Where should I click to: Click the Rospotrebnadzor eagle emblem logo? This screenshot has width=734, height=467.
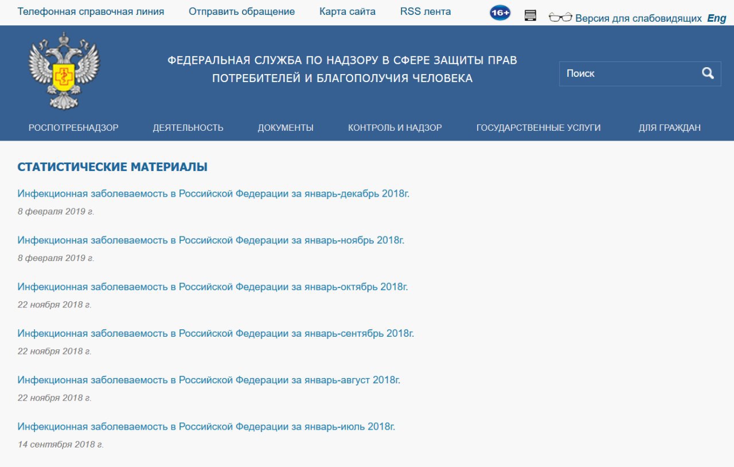coord(64,71)
